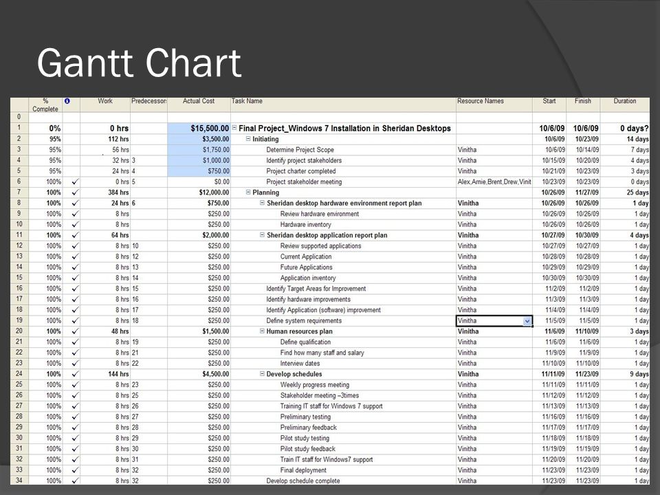
Task: Select row header number 1
Action: pos(19,128)
